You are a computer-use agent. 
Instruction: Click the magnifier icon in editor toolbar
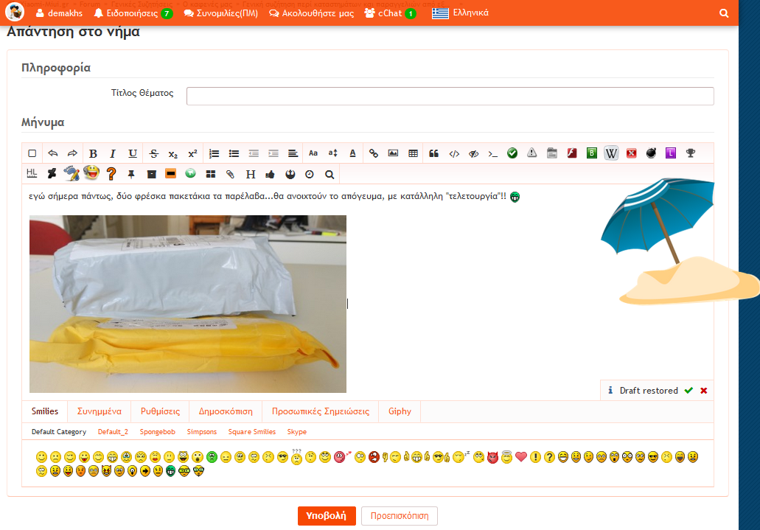(330, 175)
